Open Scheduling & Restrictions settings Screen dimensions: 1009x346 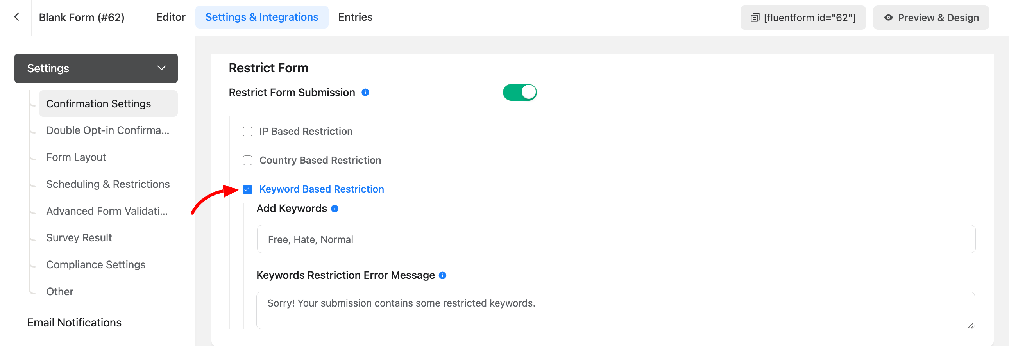click(108, 184)
